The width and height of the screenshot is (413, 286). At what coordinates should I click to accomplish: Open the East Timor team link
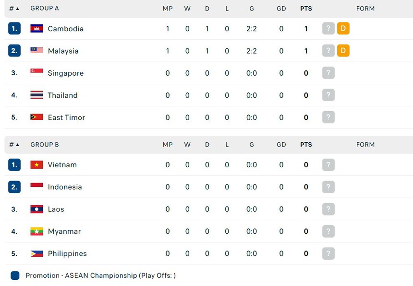[66, 117]
